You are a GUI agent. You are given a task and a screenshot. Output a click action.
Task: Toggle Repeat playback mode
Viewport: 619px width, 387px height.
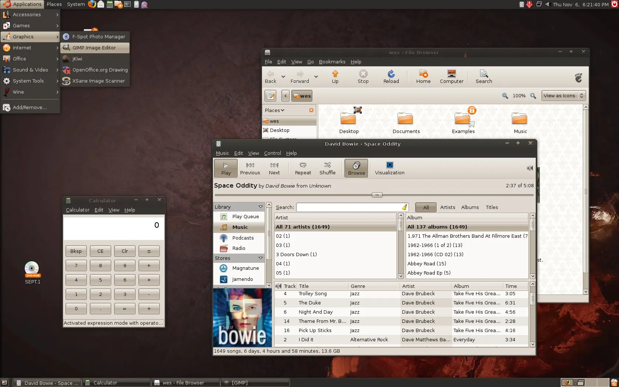(303, 168)
